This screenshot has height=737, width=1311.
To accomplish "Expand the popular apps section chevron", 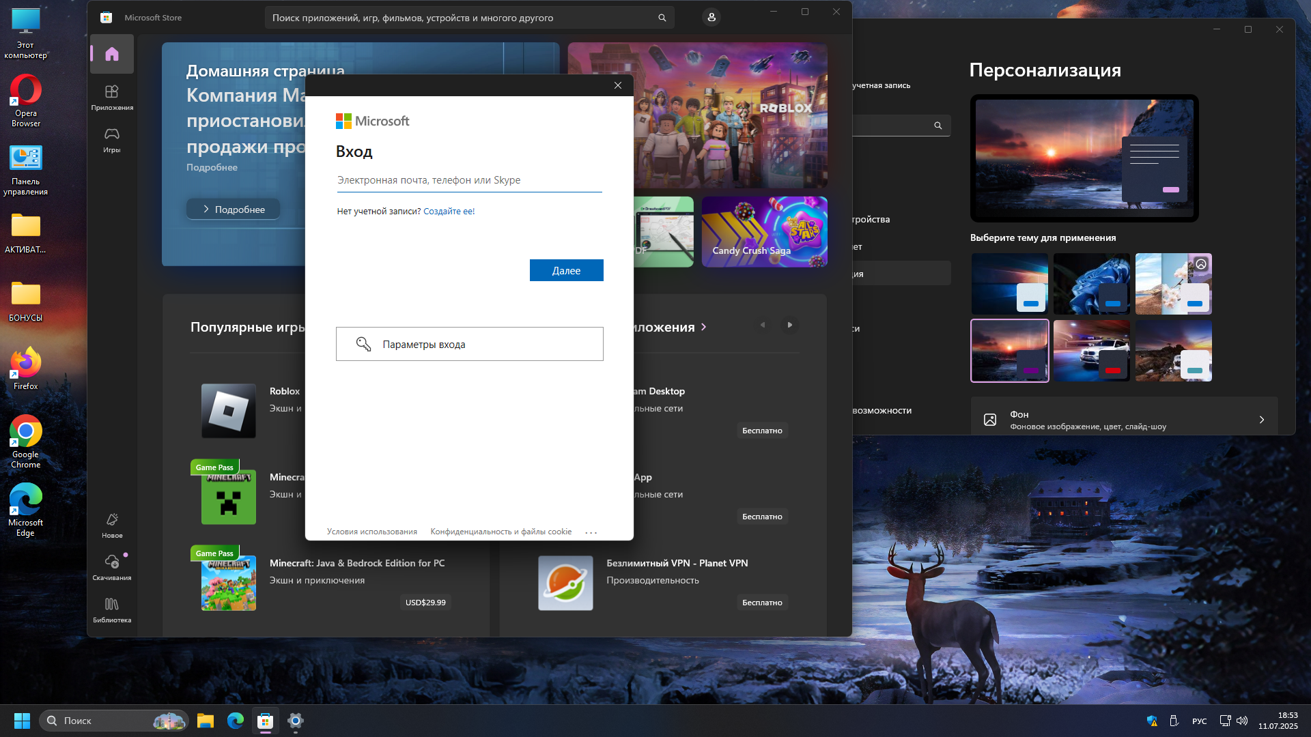I will coord(704,328).
